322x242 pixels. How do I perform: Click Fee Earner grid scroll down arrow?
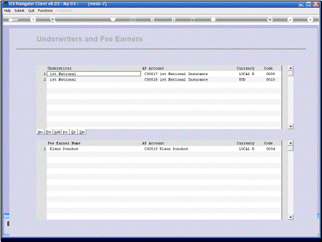pos(290,217)
